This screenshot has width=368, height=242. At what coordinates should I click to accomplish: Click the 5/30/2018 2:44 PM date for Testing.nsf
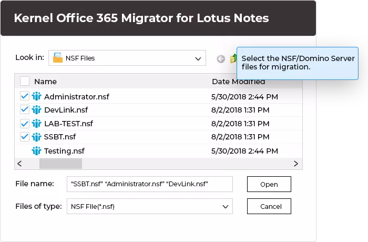coord(244,151)
